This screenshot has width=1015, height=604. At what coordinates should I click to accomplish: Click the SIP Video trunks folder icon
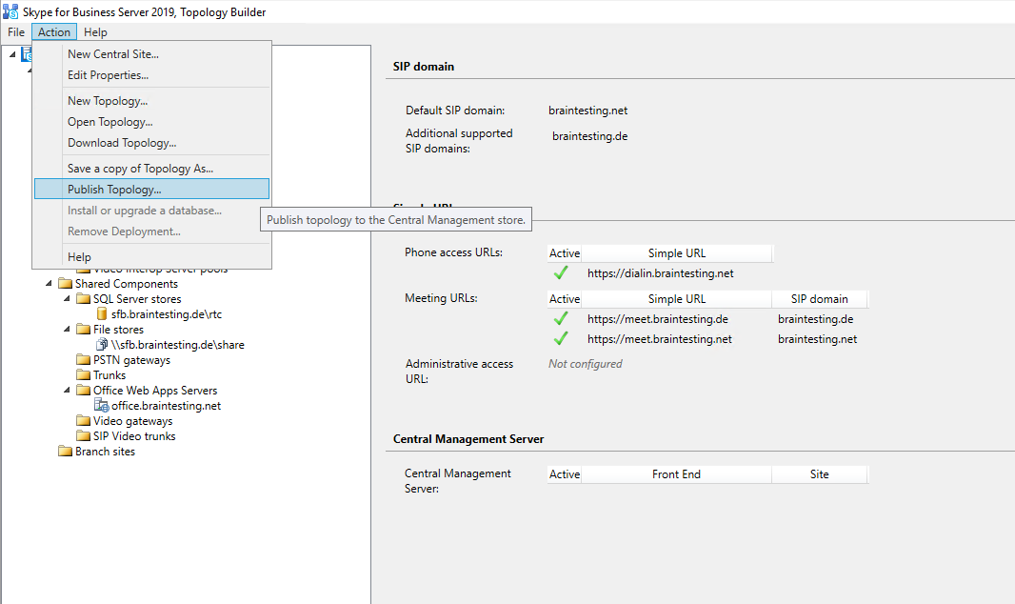(84, 436)
